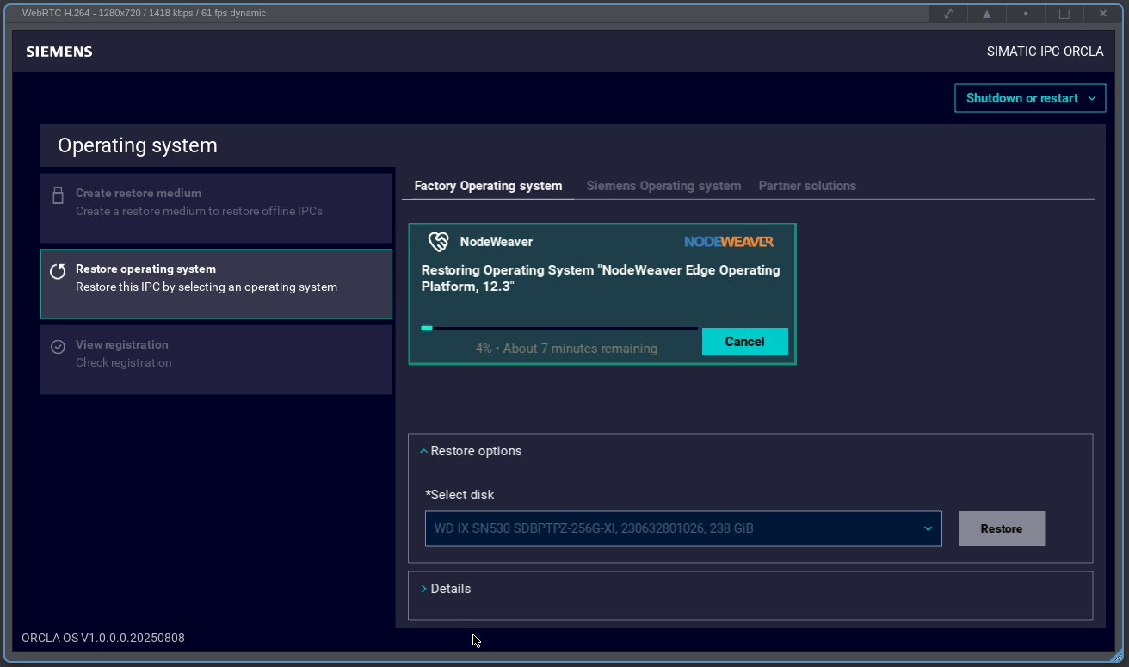Click the Create restore medium USB icon
The width and height of the screenshot is (1129, 667).
pos(58,195)
